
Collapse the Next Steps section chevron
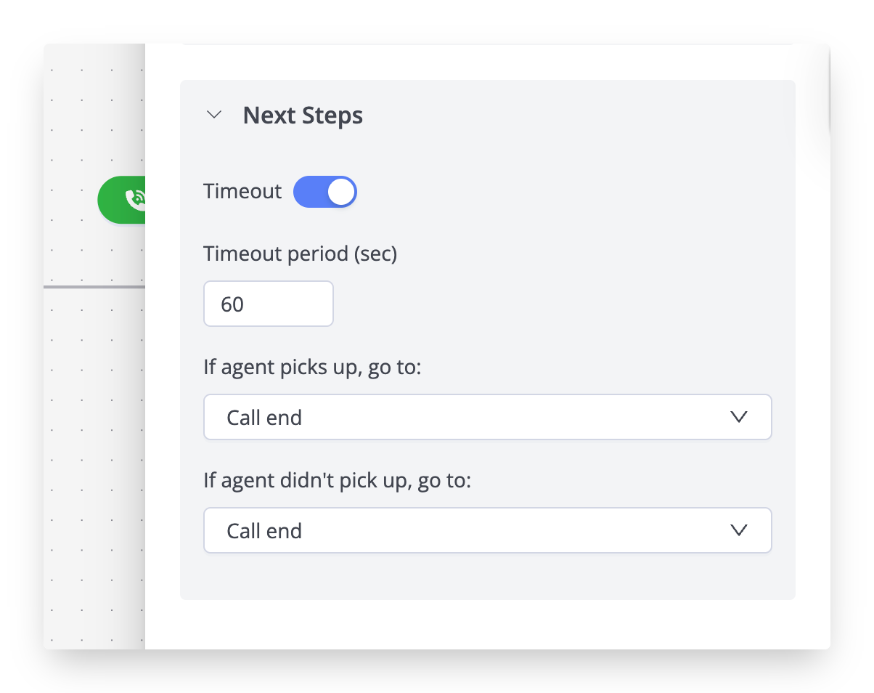214,115
